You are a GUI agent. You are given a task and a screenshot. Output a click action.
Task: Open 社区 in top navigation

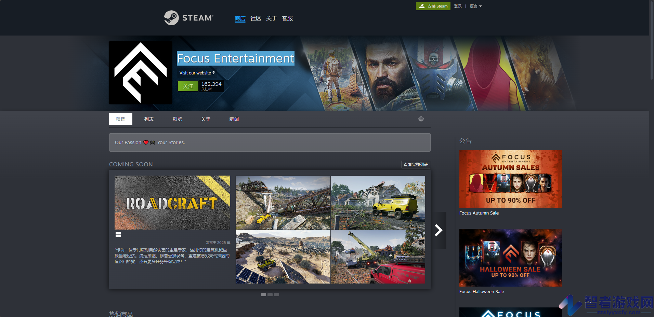click(256, 18)
